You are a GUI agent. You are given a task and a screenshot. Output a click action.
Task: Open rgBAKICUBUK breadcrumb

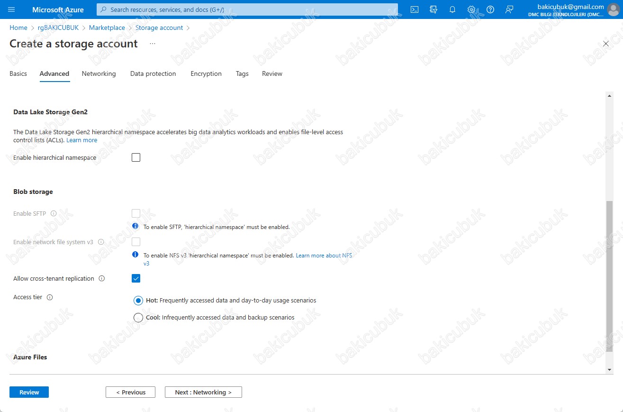pos(58,27)
